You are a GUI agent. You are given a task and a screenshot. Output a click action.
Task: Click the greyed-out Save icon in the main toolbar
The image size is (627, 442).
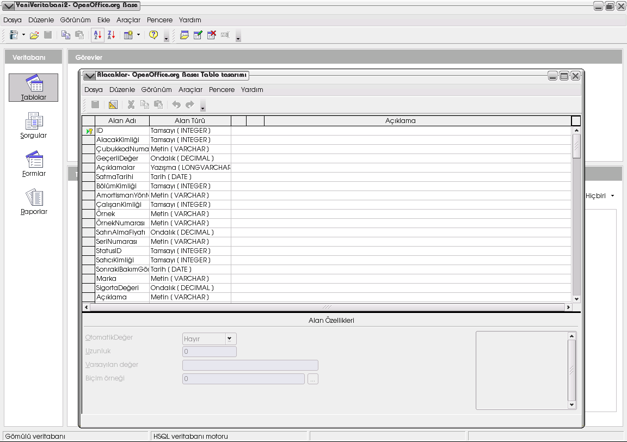pyautogui.click(x=48, y=35)
